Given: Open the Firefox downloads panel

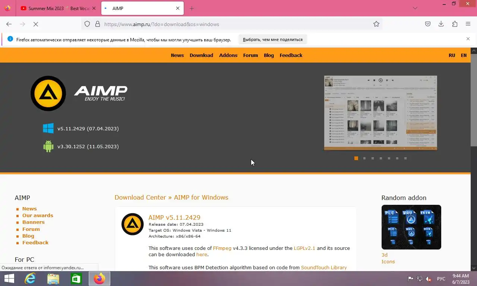Looking at the screenshot, I should point(441,24).
